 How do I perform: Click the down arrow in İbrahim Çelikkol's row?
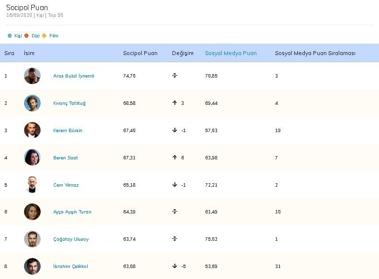[175, 266]
